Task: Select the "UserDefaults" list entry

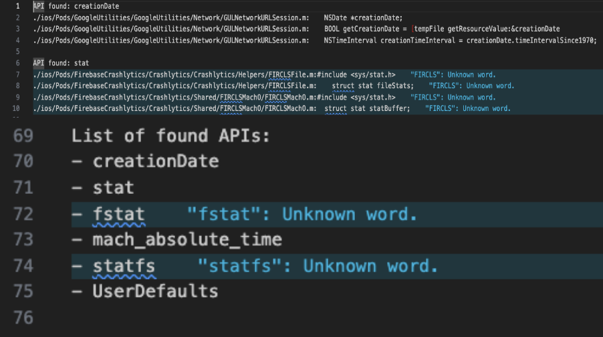Action: 155,292
